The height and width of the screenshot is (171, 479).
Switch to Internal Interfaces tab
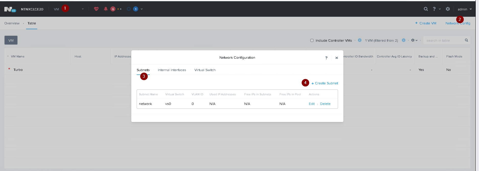click(172, 70)
